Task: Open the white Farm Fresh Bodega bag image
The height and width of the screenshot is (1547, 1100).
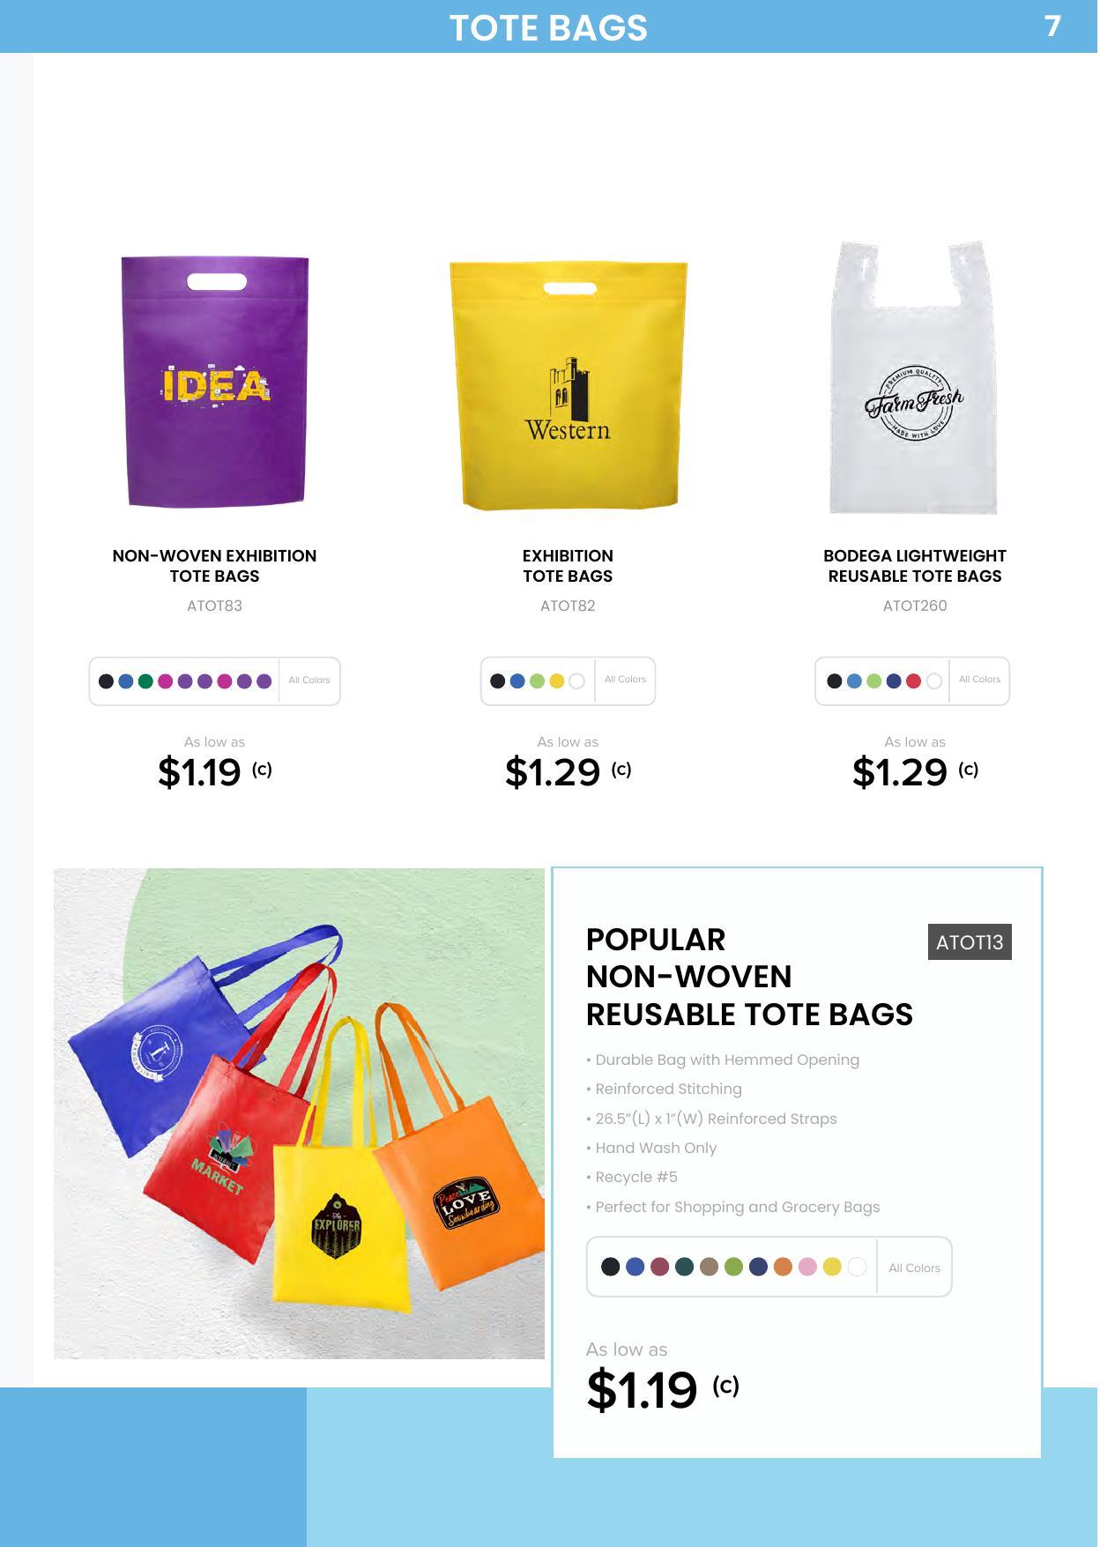Action: tap(914, 377)
